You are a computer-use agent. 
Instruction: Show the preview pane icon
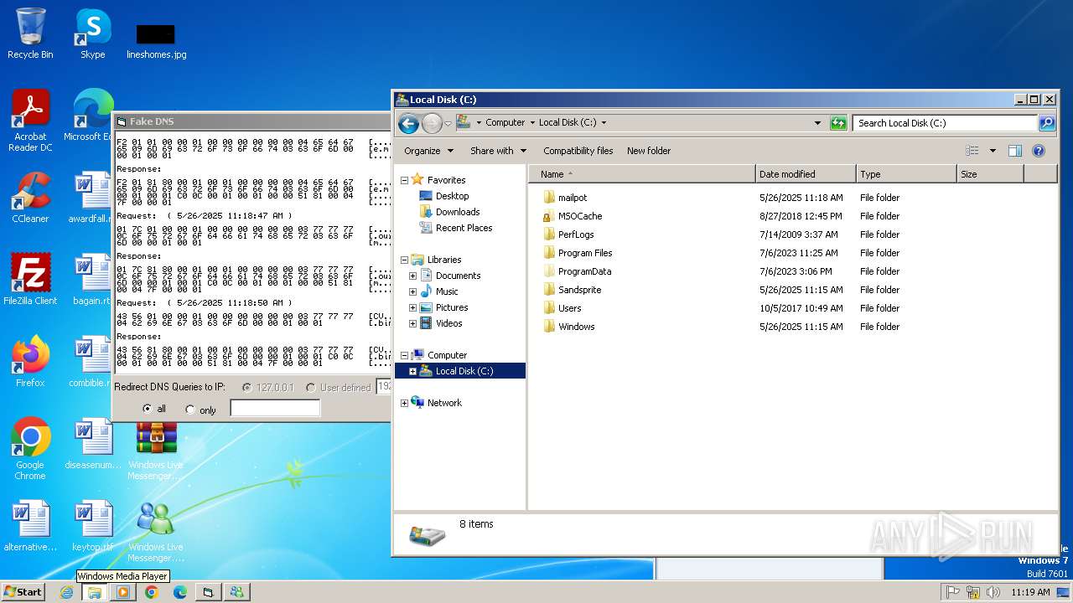click(1015, 151)
